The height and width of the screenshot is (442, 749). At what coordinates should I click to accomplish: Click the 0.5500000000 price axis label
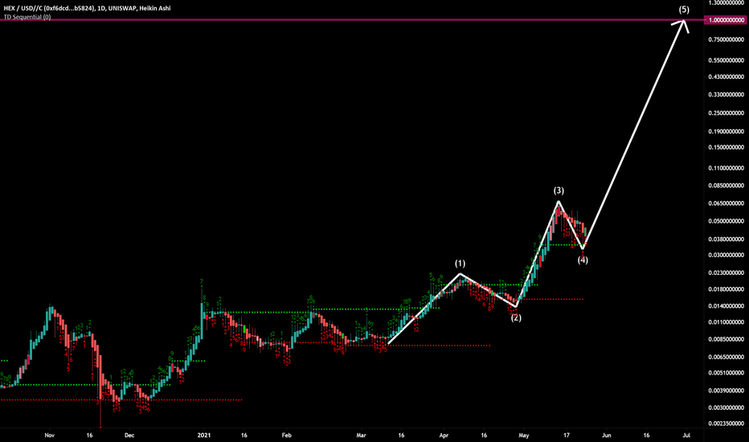(726, 60)
